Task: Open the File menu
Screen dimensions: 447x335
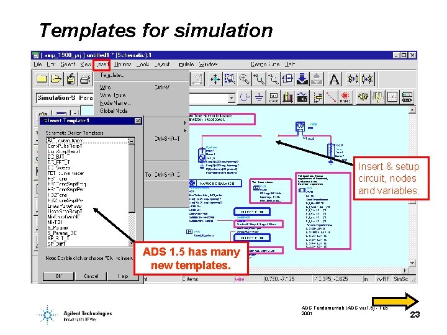Action: [38, 65]
